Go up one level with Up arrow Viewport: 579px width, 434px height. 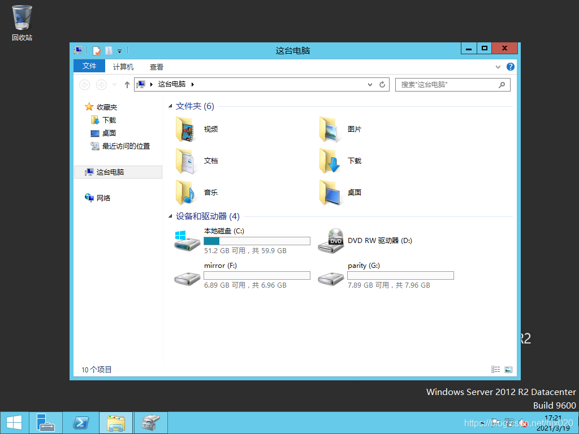coord(127,85)
